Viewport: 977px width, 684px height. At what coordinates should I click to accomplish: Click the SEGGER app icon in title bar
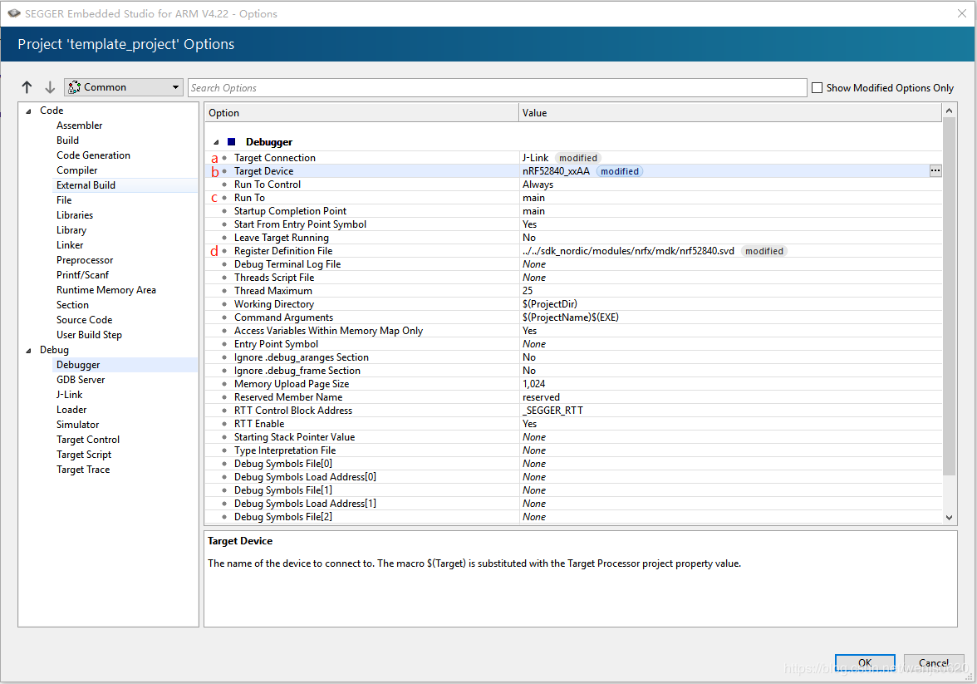coord(12,13)
